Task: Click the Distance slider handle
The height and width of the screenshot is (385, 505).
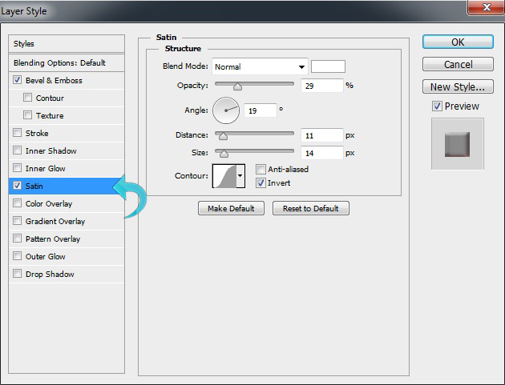Action: tap(223, 136)
